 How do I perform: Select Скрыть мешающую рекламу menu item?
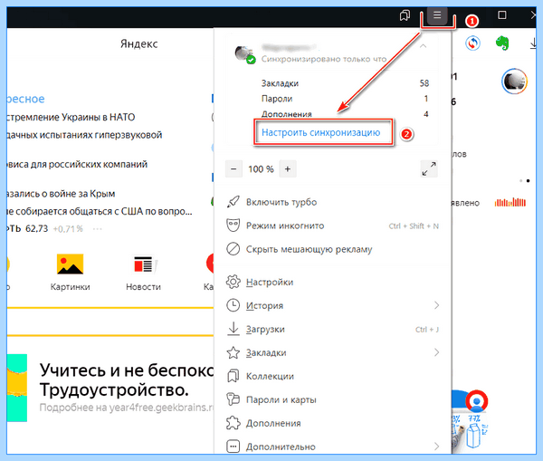pyautogui.click(x=332, y=249)
